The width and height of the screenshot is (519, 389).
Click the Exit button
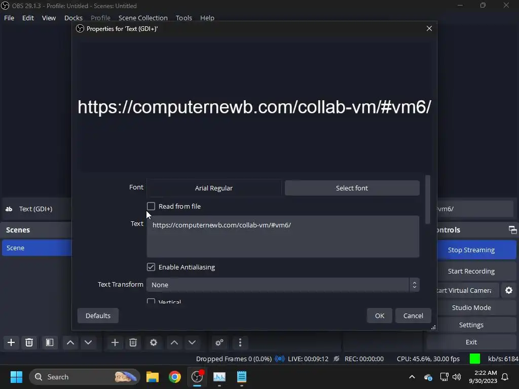point(471,342)
